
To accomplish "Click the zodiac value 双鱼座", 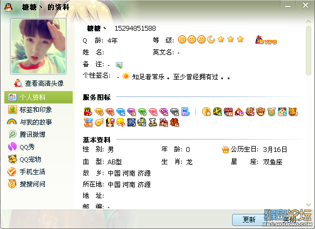I will click(x=272, y=162).
